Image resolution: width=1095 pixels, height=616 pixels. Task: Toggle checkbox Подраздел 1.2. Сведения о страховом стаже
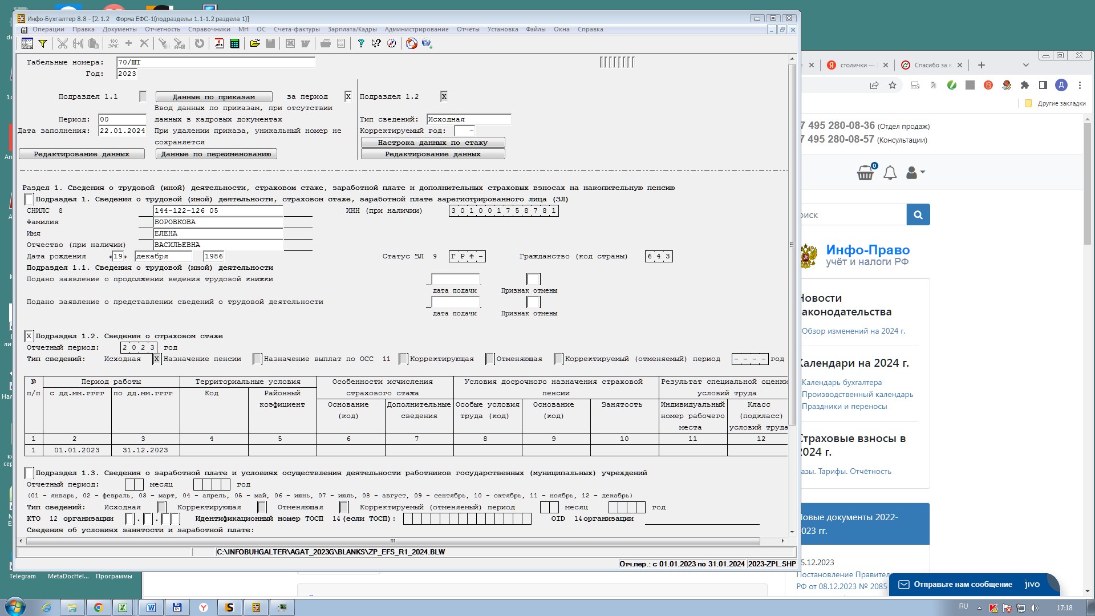pos(29,336)
